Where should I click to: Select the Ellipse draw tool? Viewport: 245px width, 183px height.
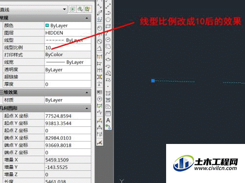[x=108, y=60]
